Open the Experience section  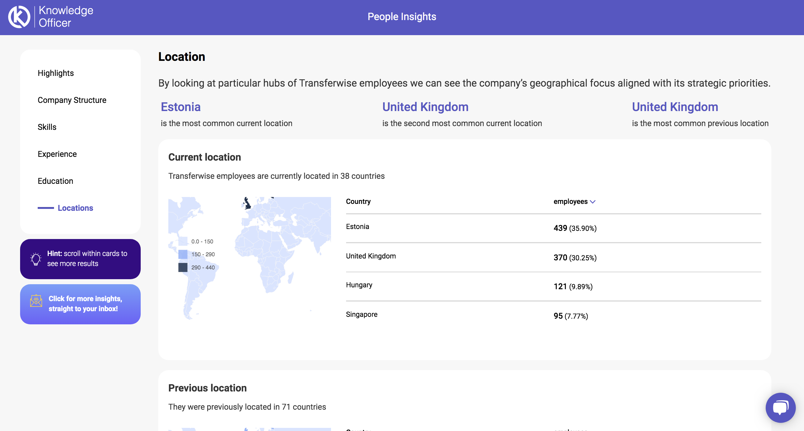(57, 154)
